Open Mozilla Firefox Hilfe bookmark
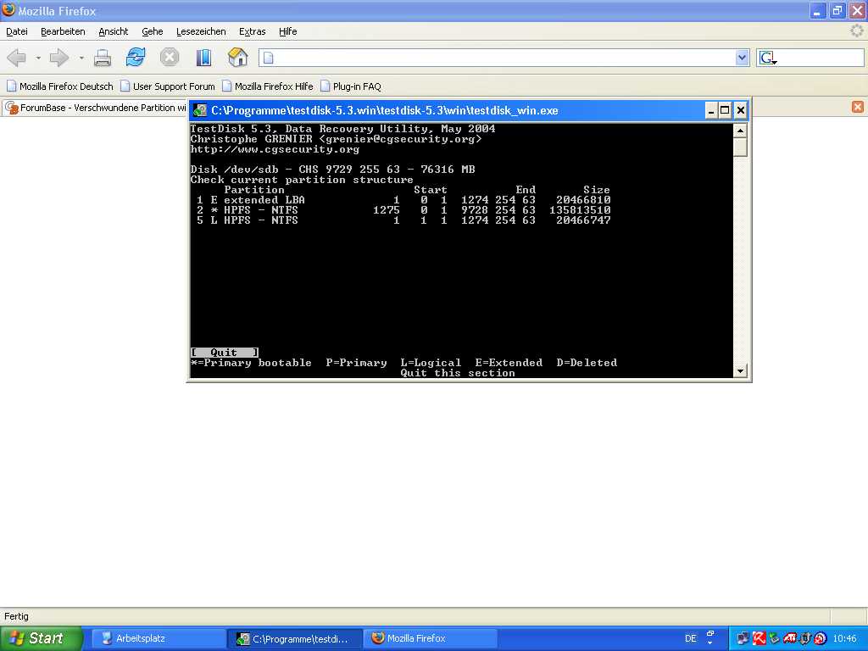The image size is (868, 651). point(268,86)
